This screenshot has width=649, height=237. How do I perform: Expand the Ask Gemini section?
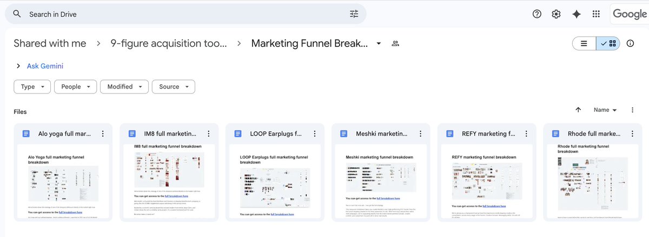[18, 66]
